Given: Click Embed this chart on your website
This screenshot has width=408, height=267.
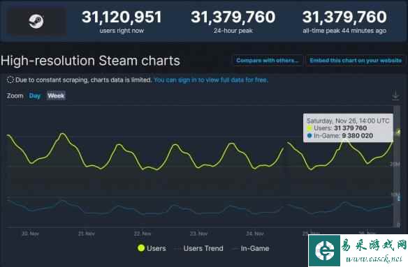Looking at the screenshot, I should coord(356,61).
